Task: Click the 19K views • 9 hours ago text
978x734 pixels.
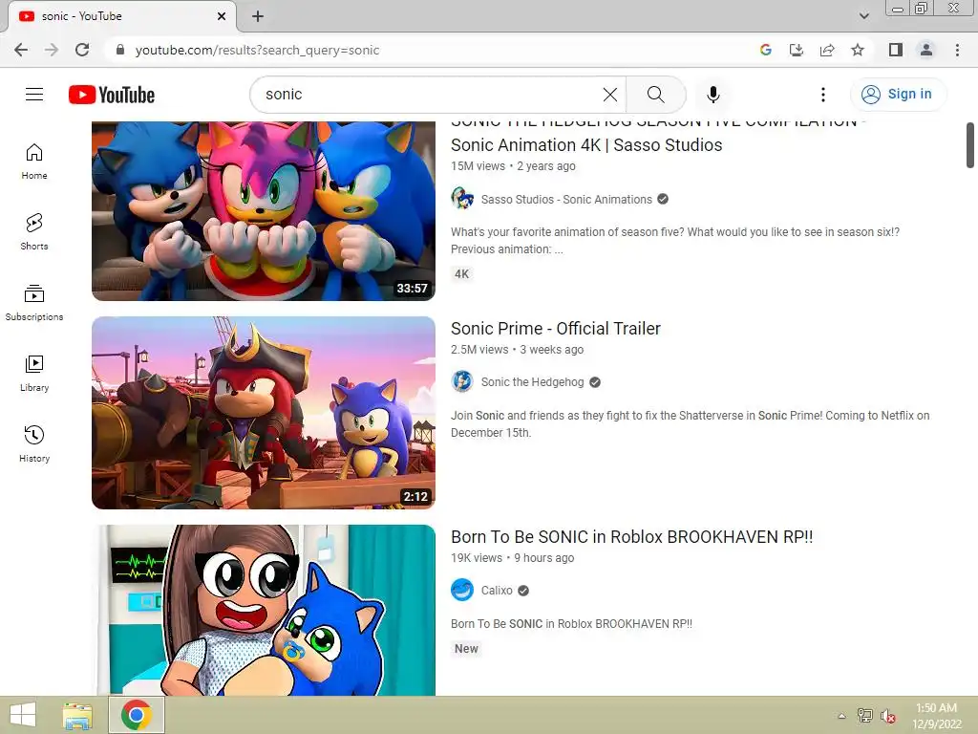Action: tap(512, 558)
